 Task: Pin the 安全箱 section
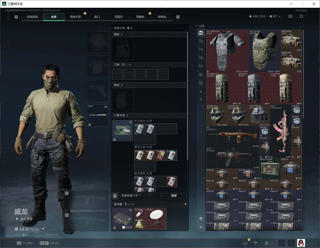click(185, 204)
